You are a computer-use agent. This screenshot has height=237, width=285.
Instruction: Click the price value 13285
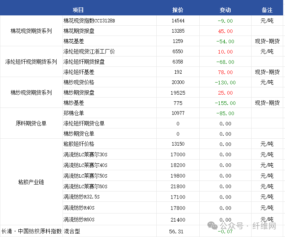(x=178, y=31)
